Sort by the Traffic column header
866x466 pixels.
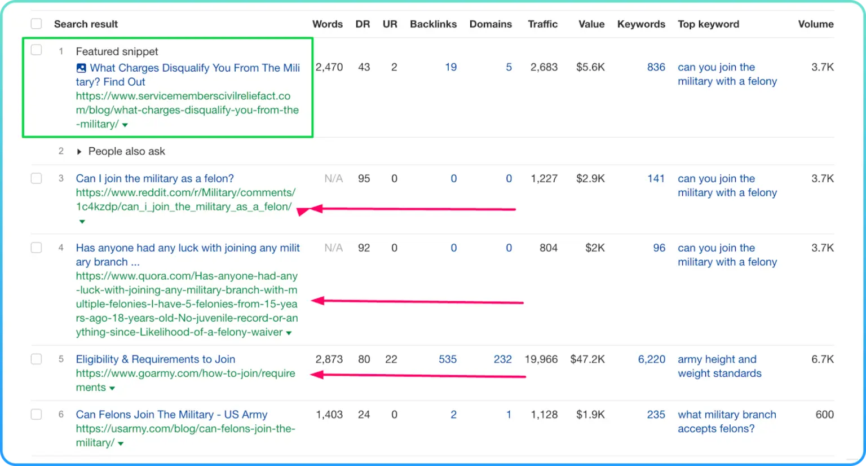[542, 24]
